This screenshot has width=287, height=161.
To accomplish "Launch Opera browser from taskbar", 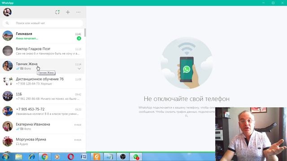I will pyautogui.click(x=71, y=157).
